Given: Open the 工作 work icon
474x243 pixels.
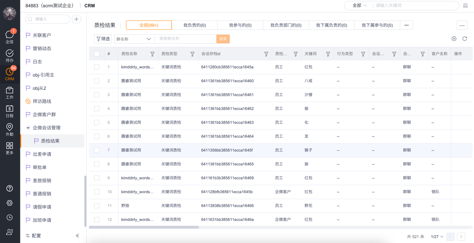Looking at the screenshot, I should pos(10,92).
